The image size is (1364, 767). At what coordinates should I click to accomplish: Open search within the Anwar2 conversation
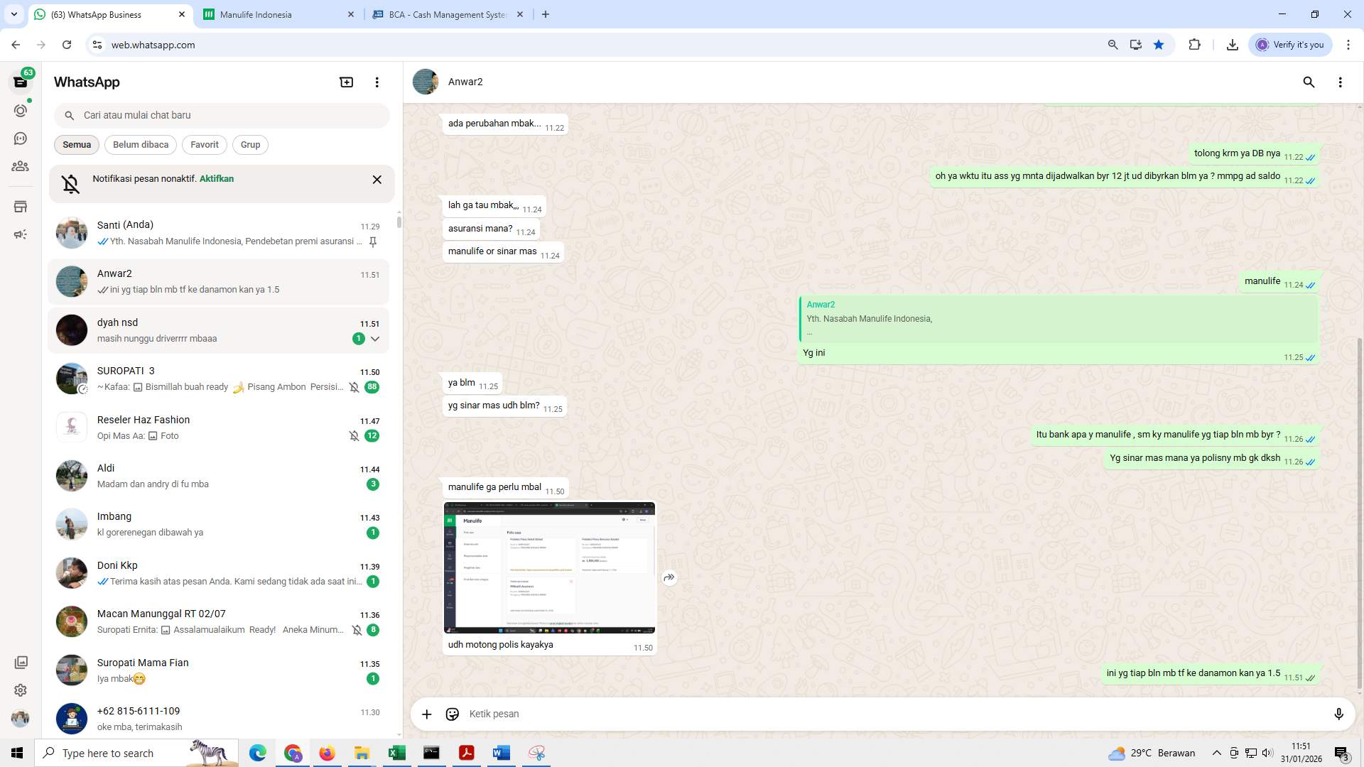click(1309, 82)
